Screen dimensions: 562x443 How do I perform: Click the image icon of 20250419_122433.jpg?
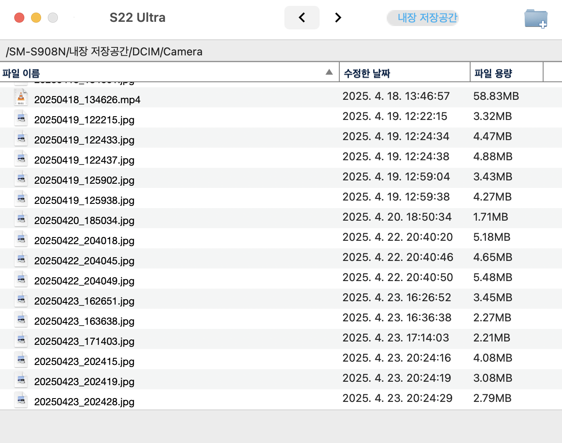point(21,138)
